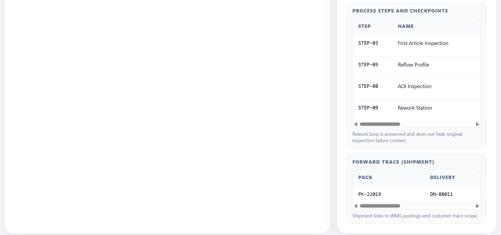Click left scroll arrow under shipment table
The image size is (501, 235).
(356, 206)
